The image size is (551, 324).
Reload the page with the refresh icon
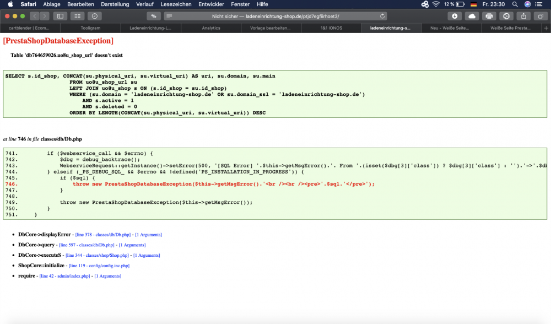(x=382, y=16)
